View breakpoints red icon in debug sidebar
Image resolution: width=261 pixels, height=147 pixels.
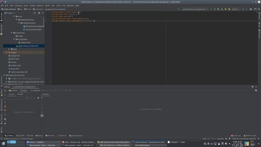pos(5,107)
